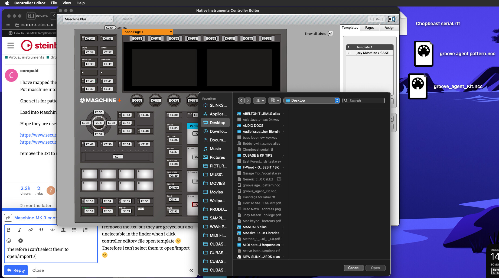Collapse the preview with double chevron icon

point(191,270)
